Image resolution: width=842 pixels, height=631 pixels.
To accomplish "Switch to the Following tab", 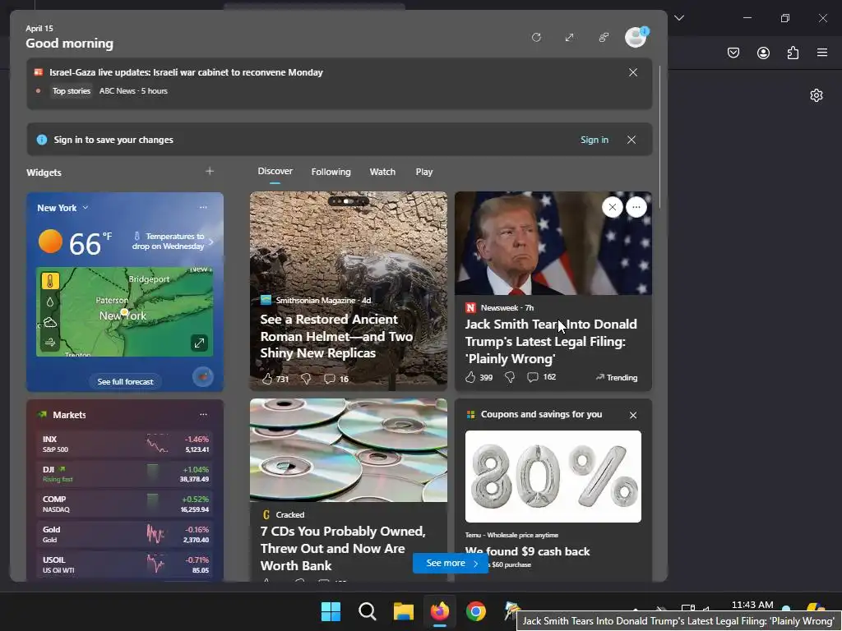I will [331, 172].
